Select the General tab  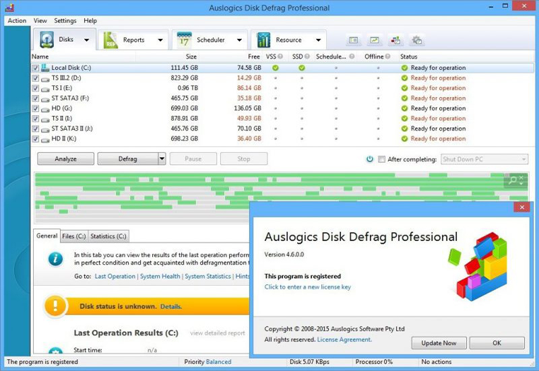pos(46,236)
